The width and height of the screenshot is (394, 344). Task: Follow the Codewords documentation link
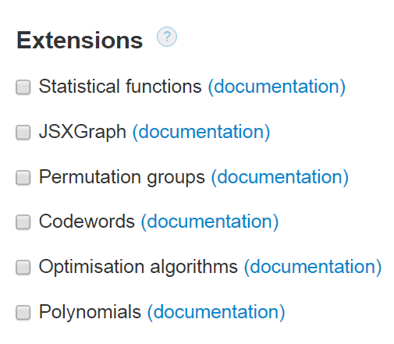pos(210,222)
